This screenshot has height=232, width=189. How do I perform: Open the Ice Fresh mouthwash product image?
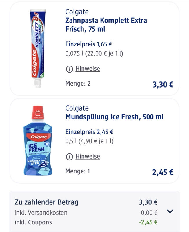(38, 141)
